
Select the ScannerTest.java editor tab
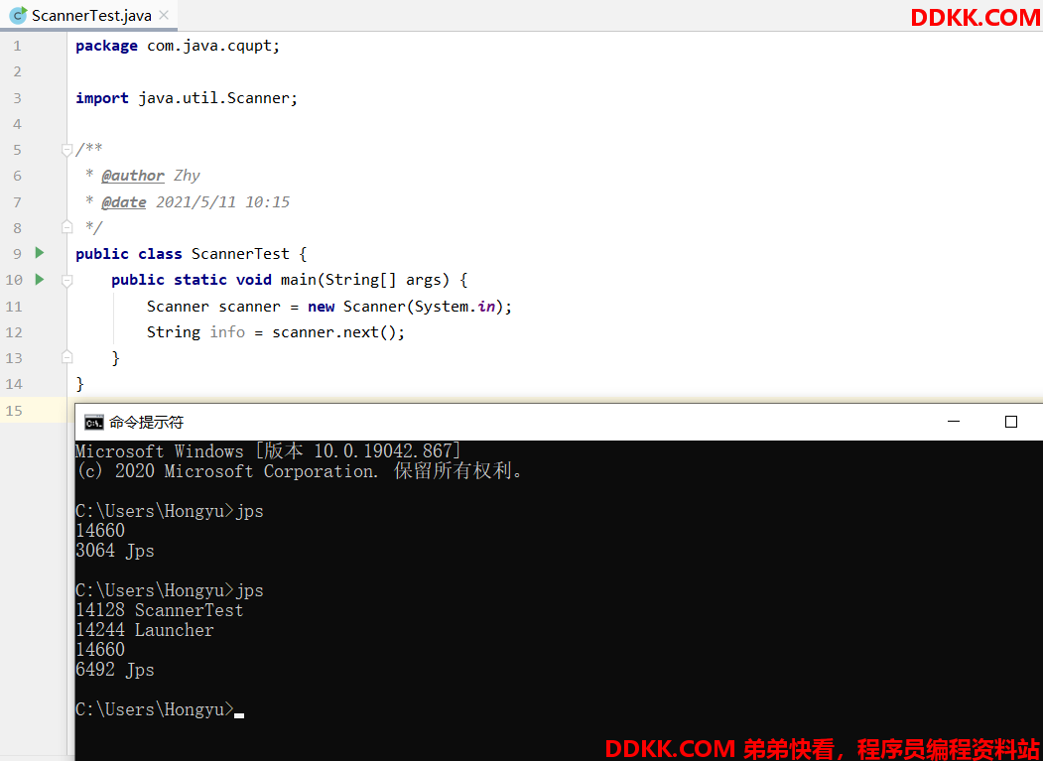(x=88, y=15)
